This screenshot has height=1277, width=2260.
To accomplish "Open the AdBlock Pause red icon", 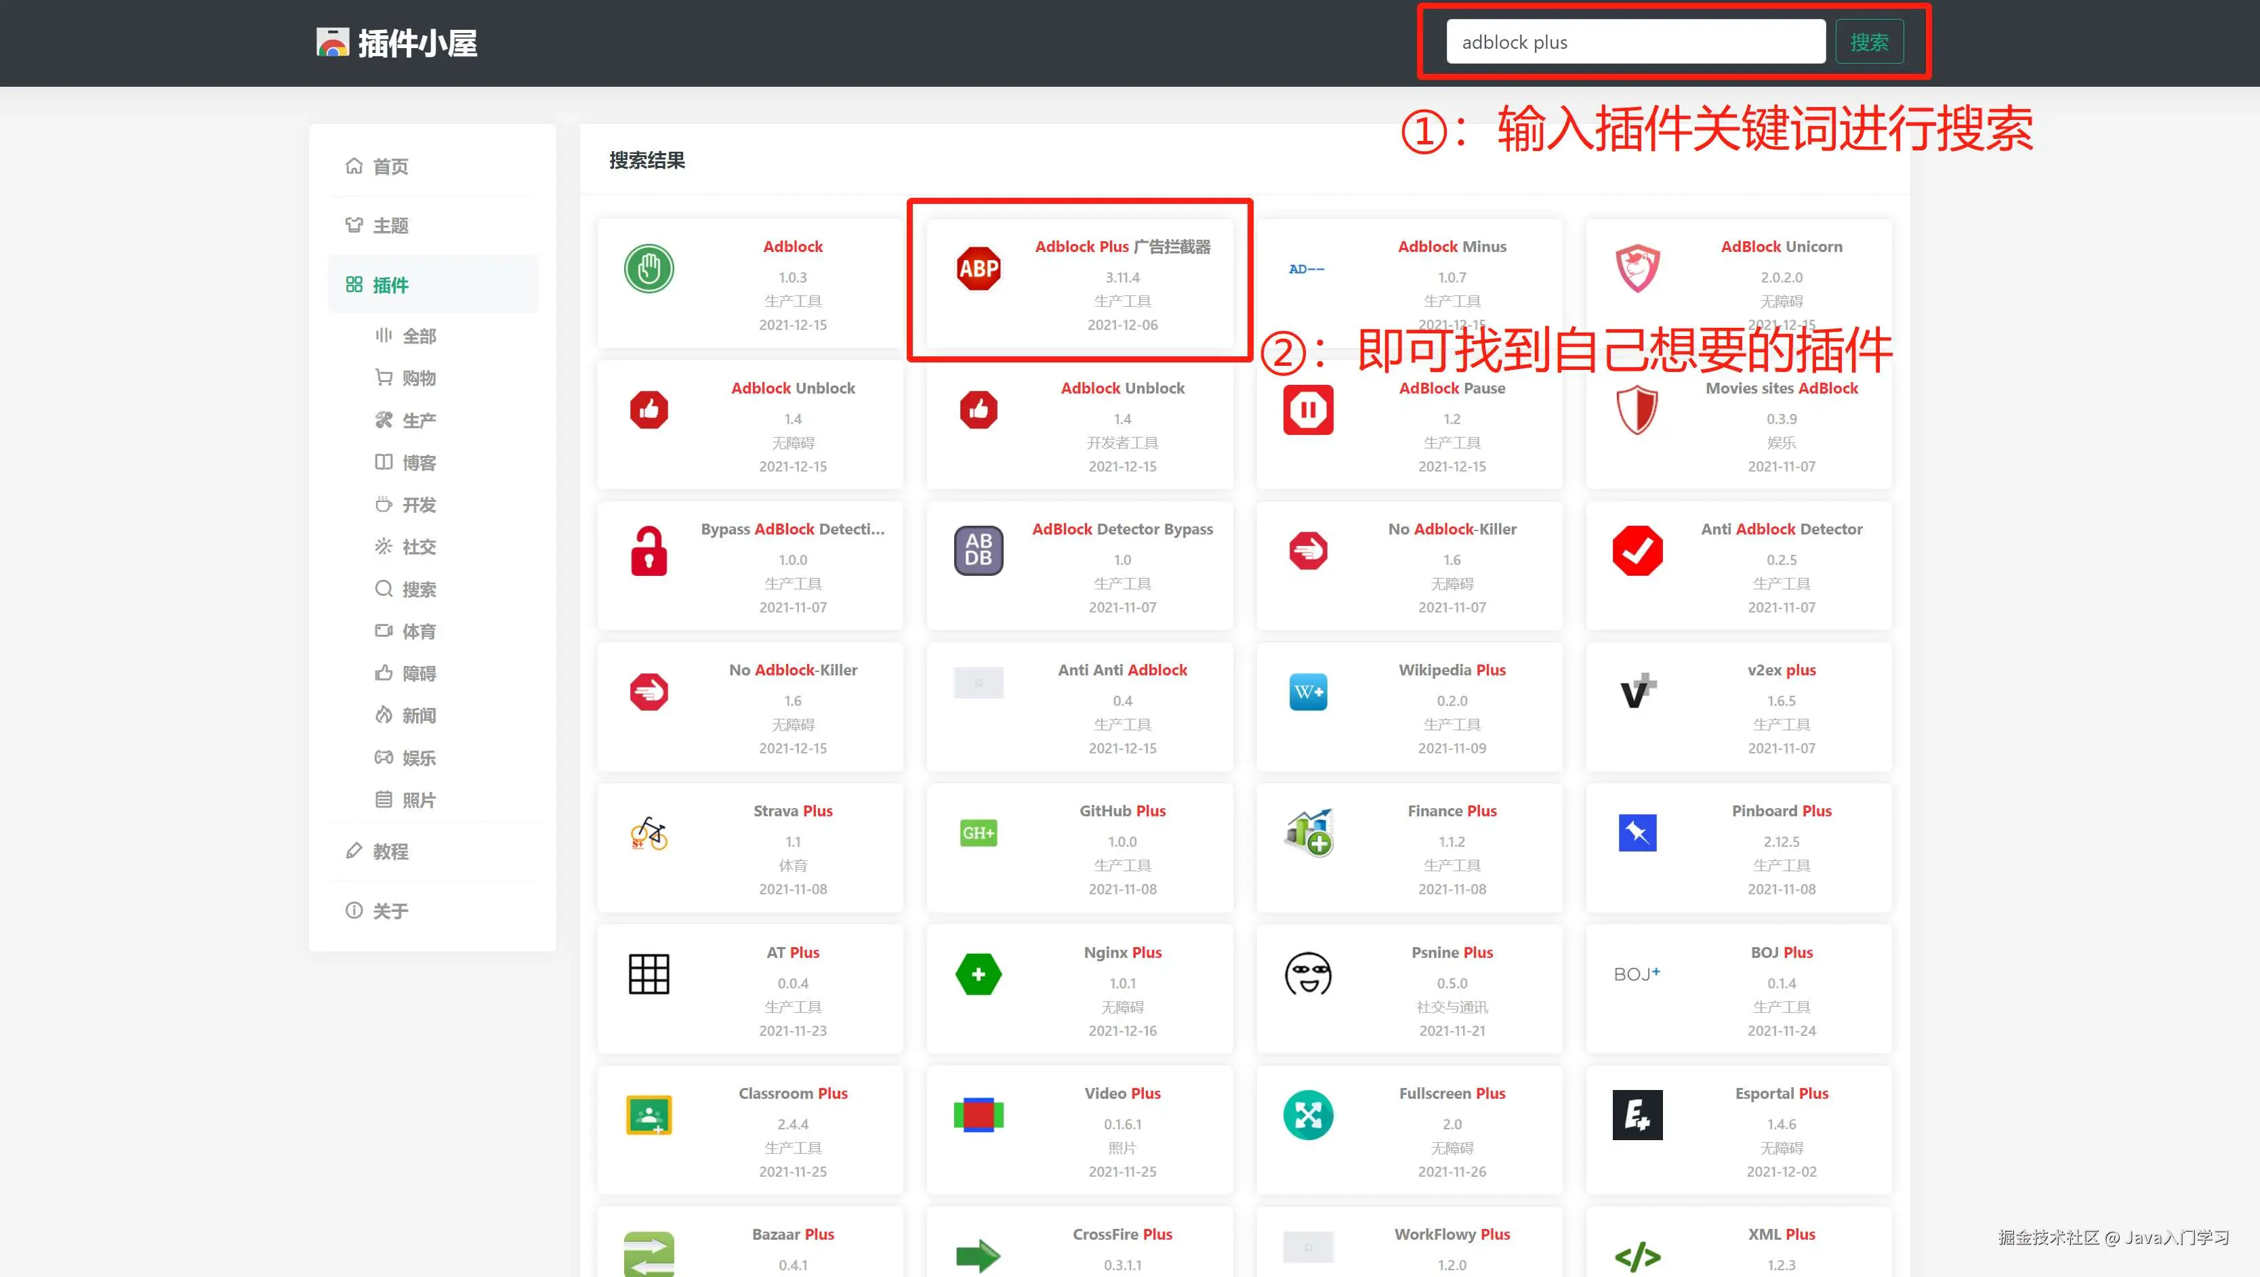I will click(x=1308, y=410).
